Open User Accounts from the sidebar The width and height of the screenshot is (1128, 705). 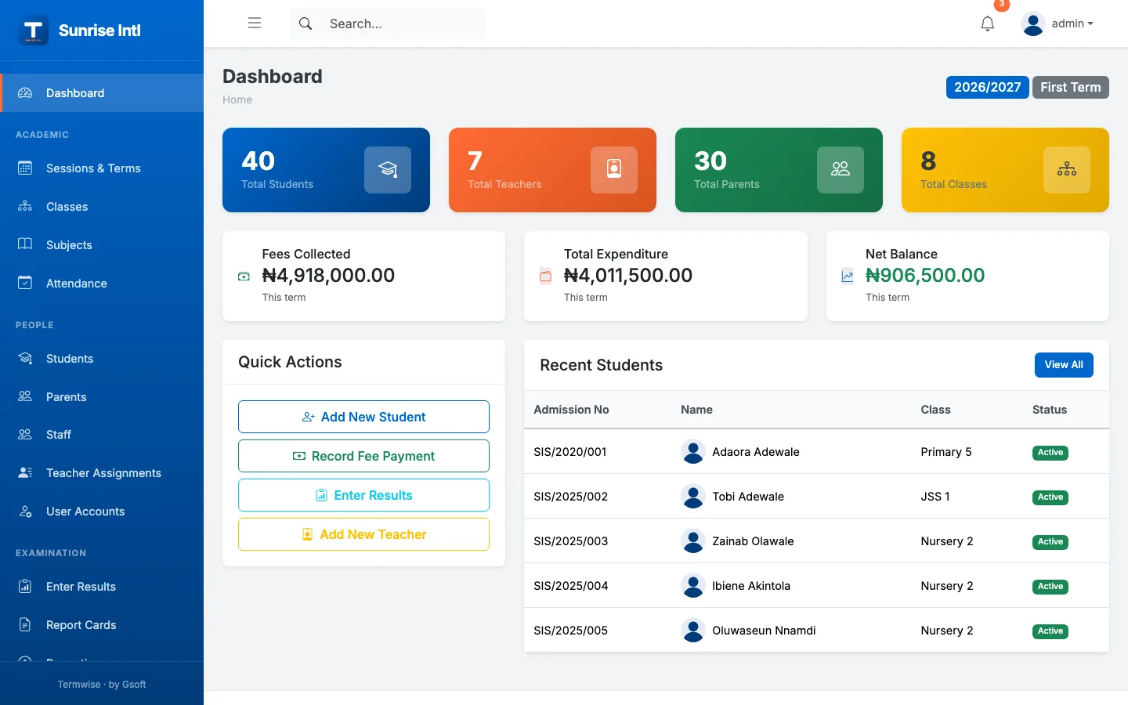(x=102, y=512)
